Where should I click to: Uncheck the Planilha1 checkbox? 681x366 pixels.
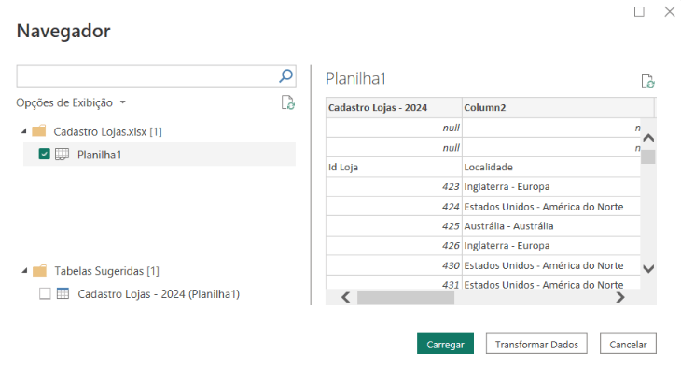(44, 154)
